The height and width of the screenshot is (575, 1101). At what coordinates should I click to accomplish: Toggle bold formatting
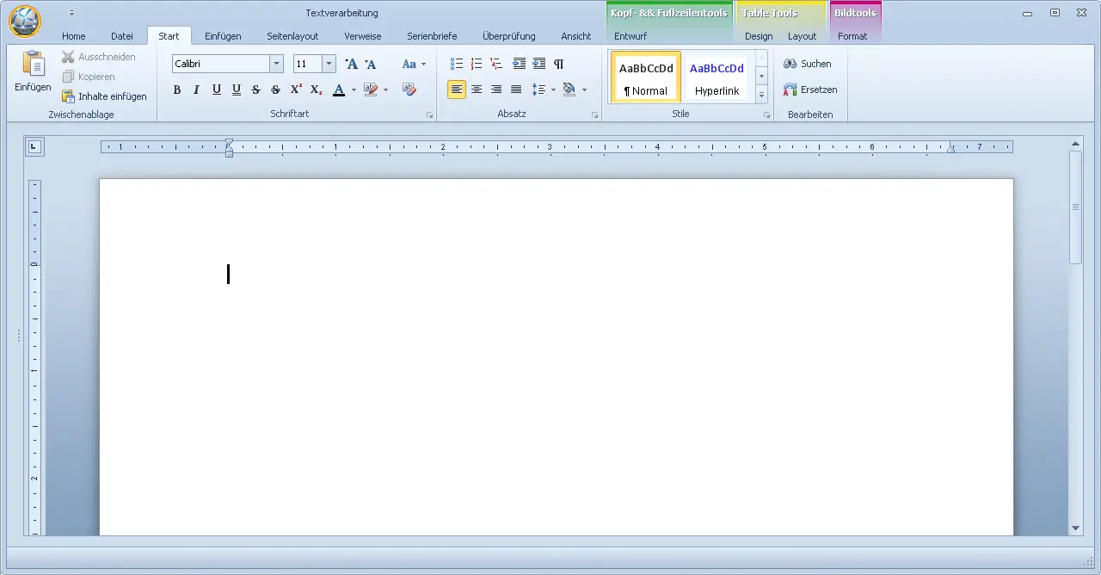[177, 90]
